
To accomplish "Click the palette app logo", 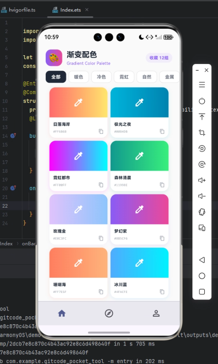I will coord(54,58).
